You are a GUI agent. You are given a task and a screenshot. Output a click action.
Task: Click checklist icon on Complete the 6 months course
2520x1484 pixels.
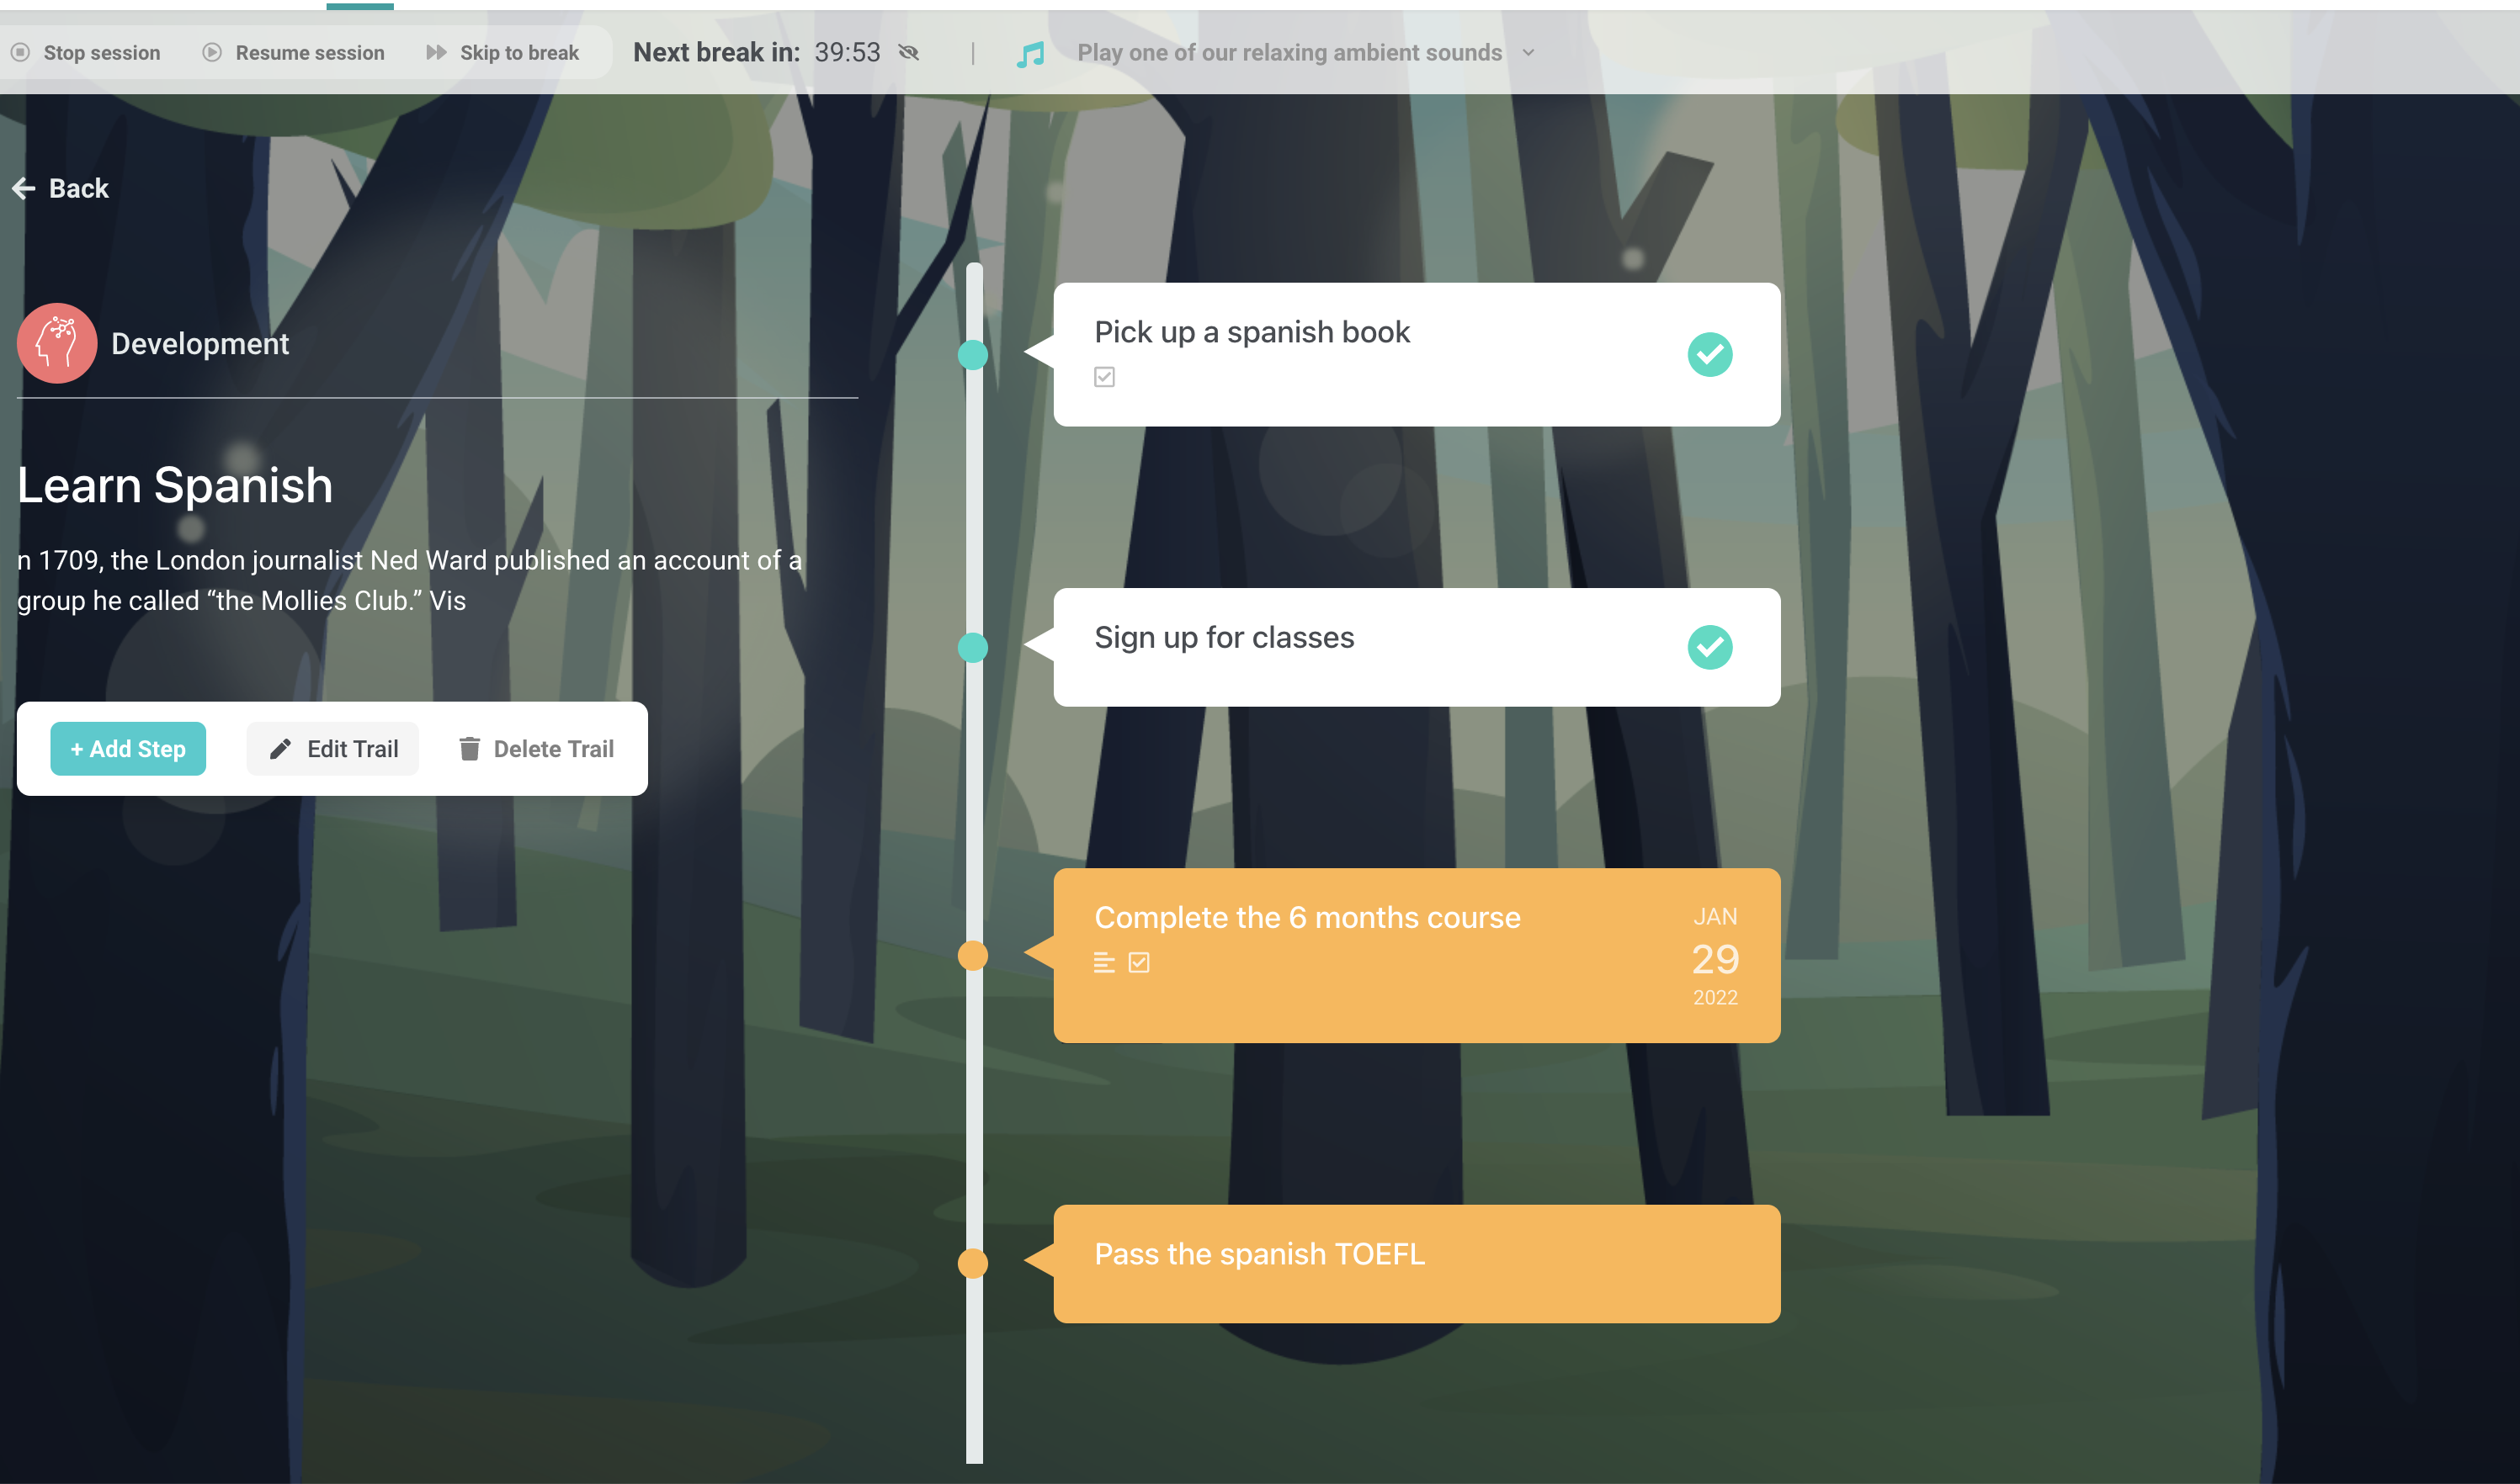click(x=1140, y=963)
